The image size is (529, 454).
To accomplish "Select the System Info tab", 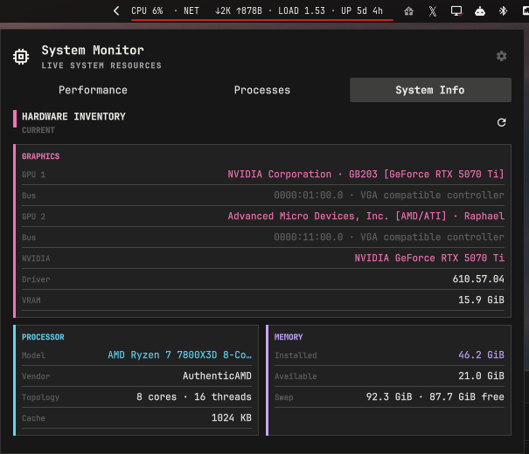I will click(x=430, y=90).
